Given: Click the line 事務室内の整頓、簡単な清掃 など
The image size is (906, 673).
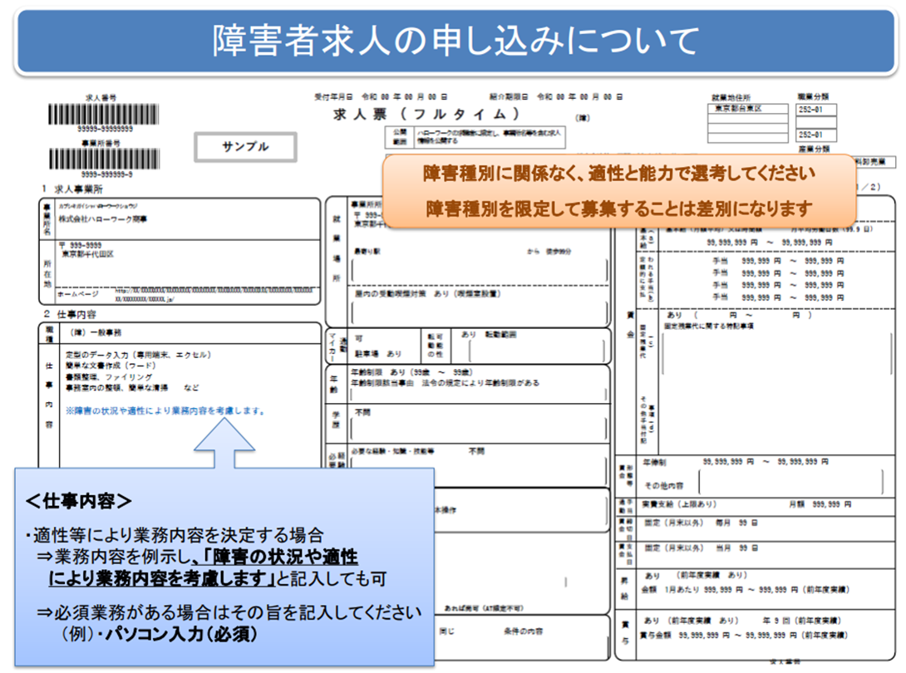Looking at the screenshot, I should click(x=132, y=388).
